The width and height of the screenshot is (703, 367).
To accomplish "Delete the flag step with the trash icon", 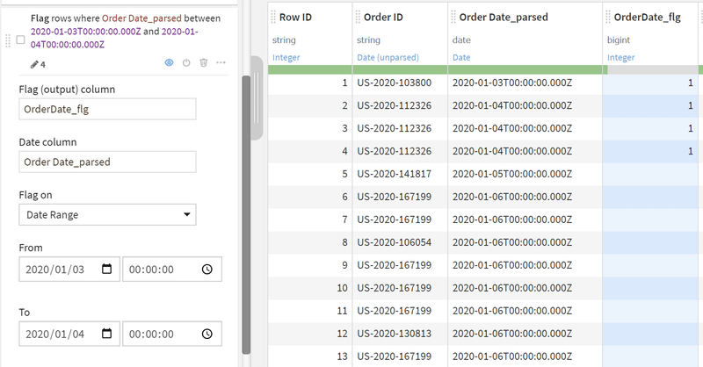I will coord(204,62).
